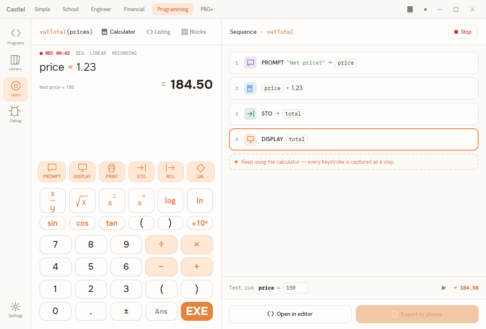Open the Library sidebar panel

(x=16, y=63)
